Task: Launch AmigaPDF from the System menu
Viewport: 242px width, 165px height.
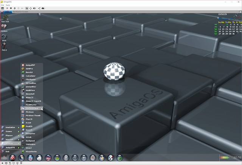Action: [x=32, y=65]
